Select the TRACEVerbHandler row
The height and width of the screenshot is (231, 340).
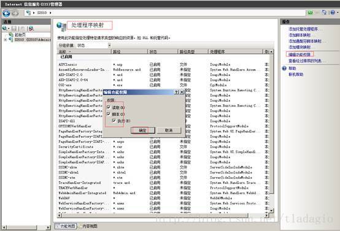coord(164,188)
